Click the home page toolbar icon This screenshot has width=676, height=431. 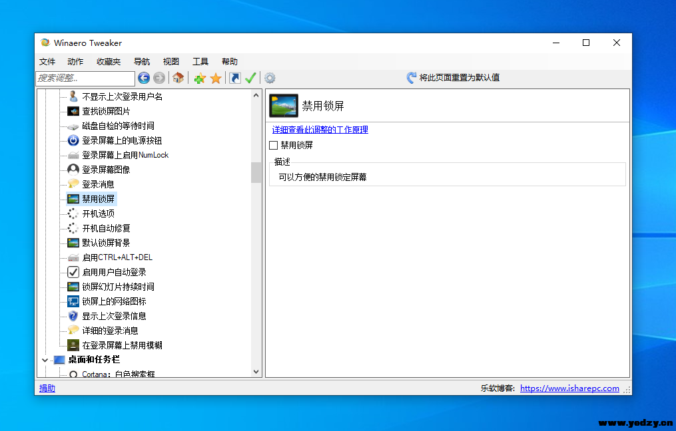pyautogui.click(x=178, y=78)
